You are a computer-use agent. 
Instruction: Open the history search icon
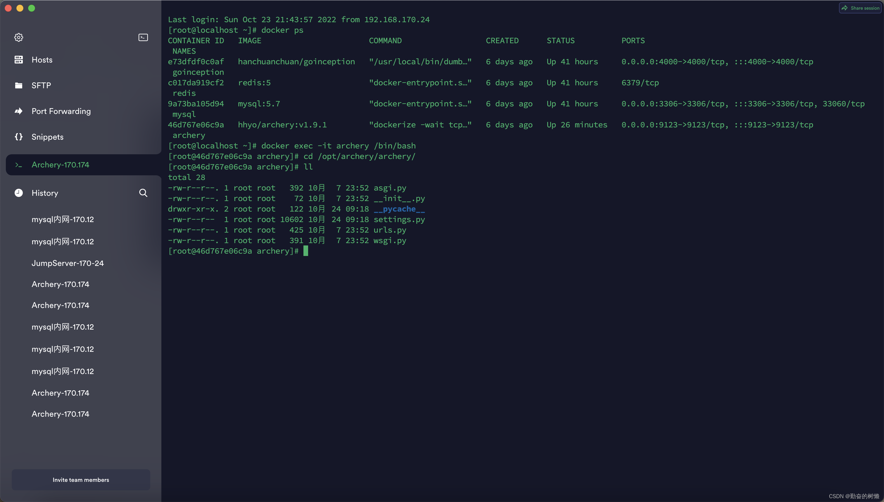coord(143,193)
